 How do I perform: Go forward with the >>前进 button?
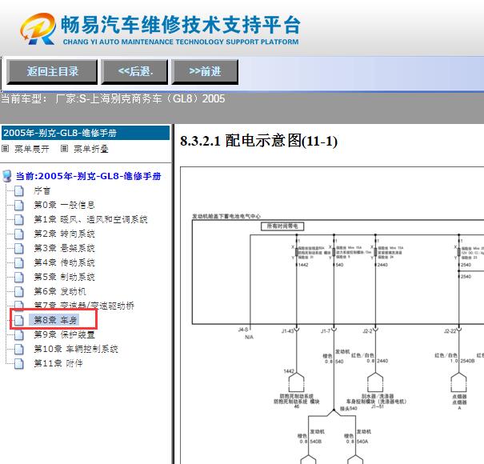[205, 72]
